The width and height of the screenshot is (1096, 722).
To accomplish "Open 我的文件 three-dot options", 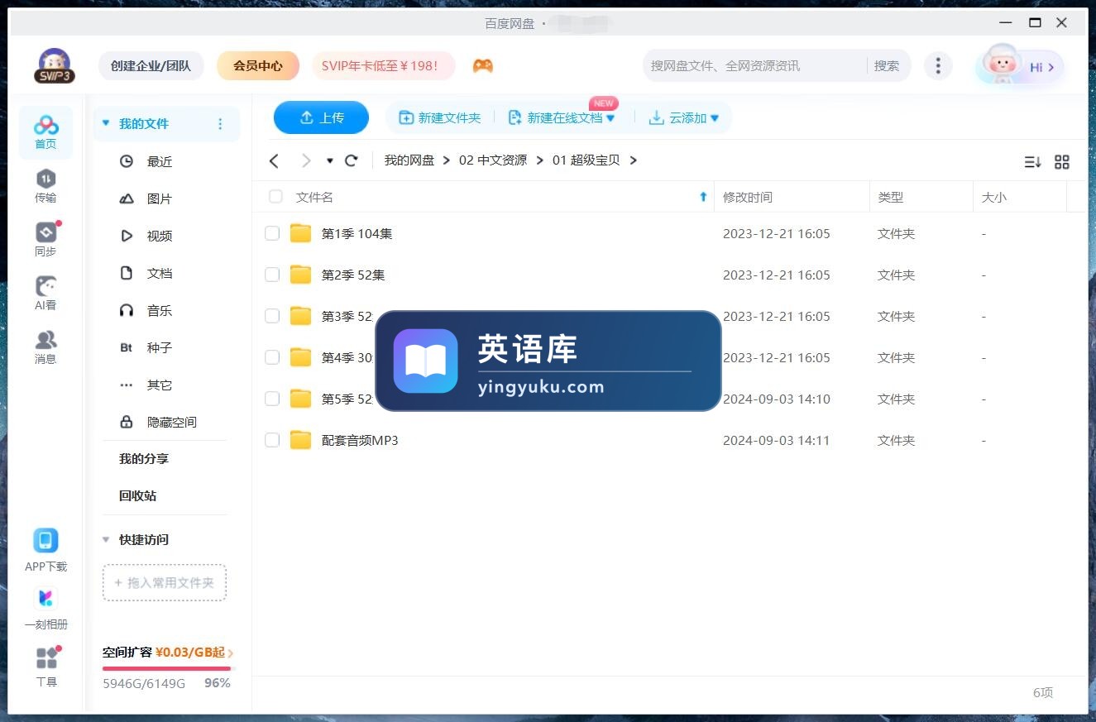I will (x=220, y=124).
